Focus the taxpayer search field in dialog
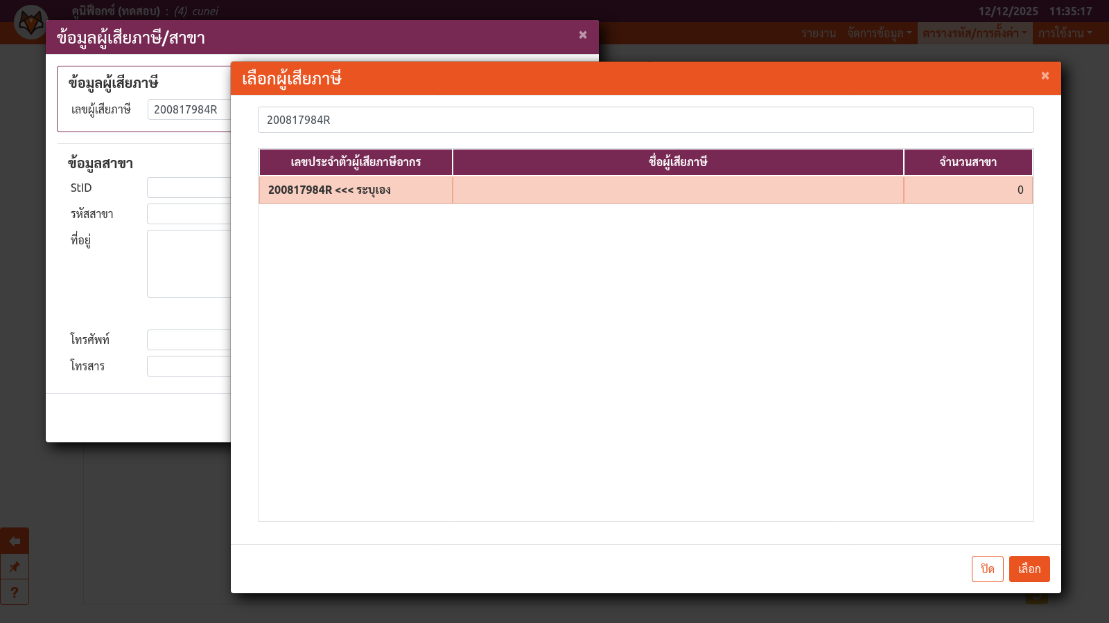The height and width of the screenshot is (623, 1109). pyautogui.click(x=645, y=120)
